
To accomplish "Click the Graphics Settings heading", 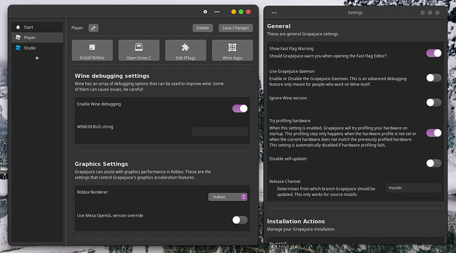I will tap(101, 164).
